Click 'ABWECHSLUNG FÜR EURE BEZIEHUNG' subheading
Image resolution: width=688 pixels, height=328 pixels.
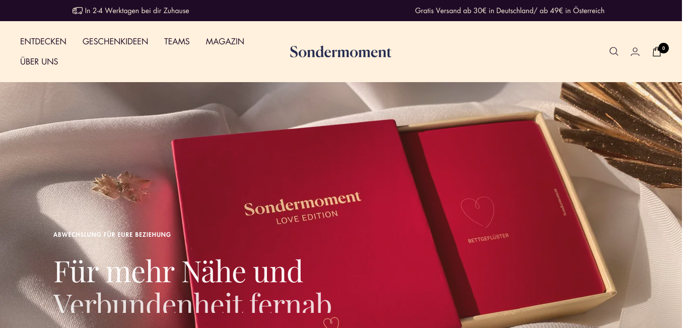(x=112, y=235)
